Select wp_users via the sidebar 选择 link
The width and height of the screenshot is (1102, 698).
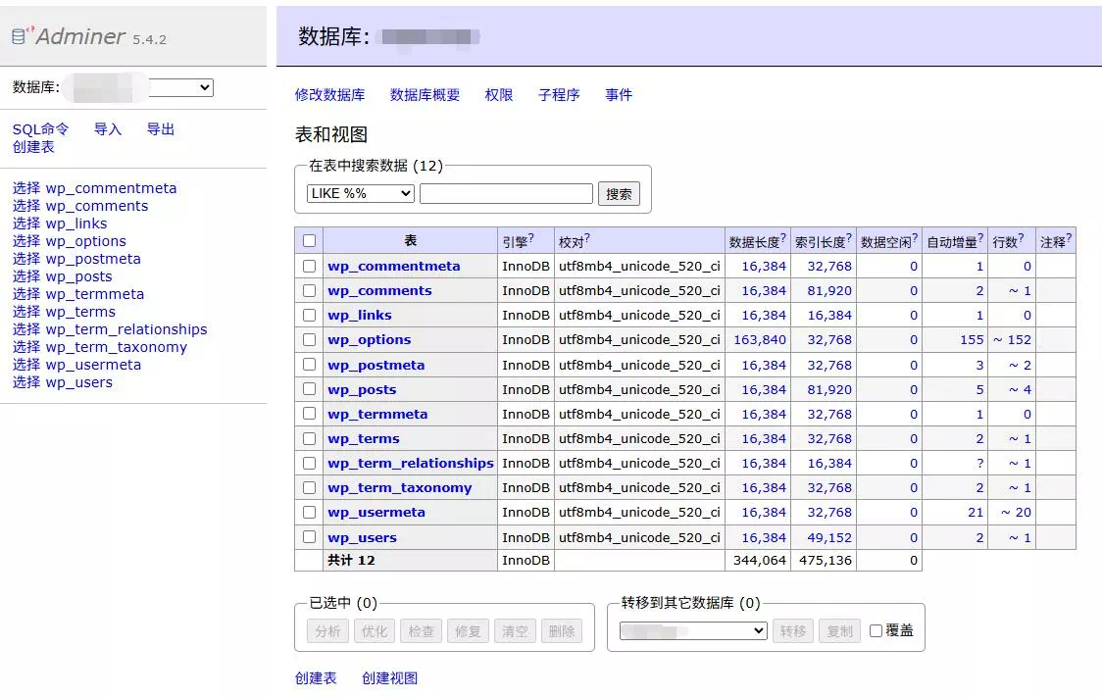(25, 382)
